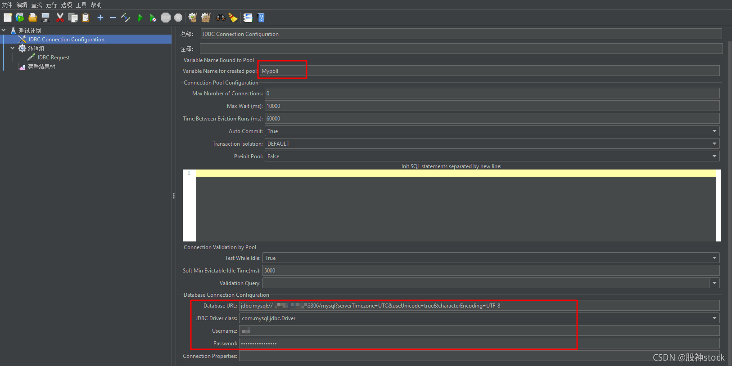The height and width of the screenshot is (366, 732).
Task: Open the templates icon
Action: pyautogui.click(x=20, y=18)
